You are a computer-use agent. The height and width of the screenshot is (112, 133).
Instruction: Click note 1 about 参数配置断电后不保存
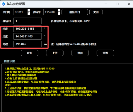[x=45, y=88]
